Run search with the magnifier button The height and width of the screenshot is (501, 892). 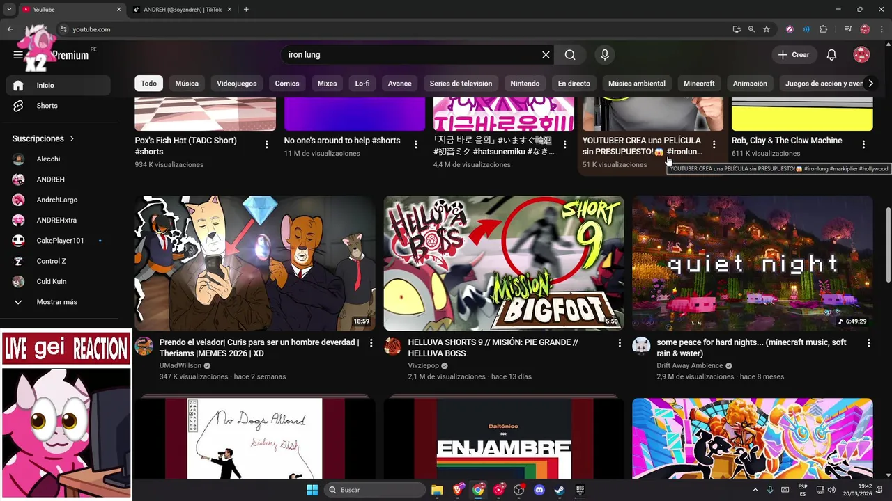click(x=570, y=55)
